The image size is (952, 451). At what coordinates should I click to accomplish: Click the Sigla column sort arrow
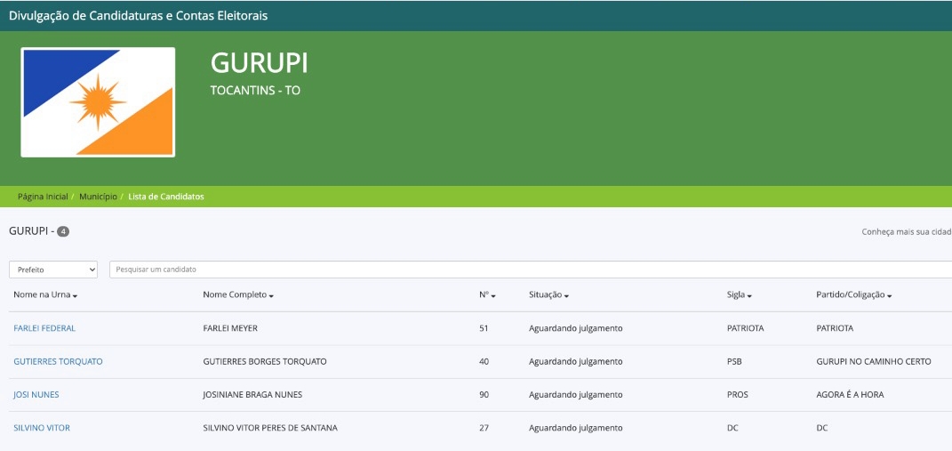click(x=750, y=295)
